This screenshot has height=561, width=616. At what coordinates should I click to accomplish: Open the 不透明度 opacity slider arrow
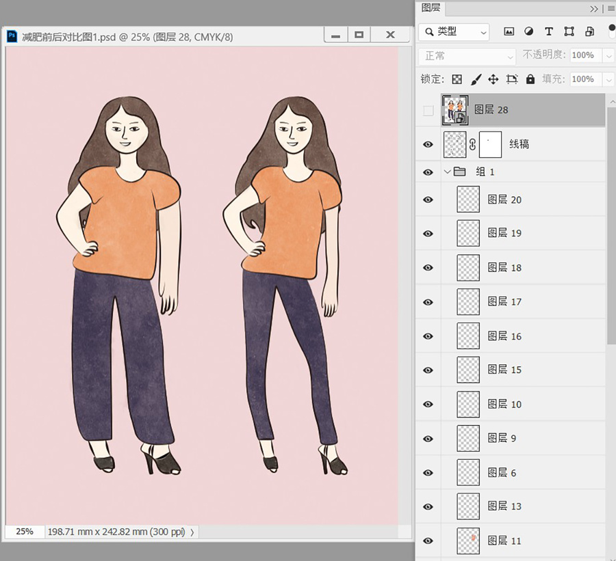(x=608, y=56)
